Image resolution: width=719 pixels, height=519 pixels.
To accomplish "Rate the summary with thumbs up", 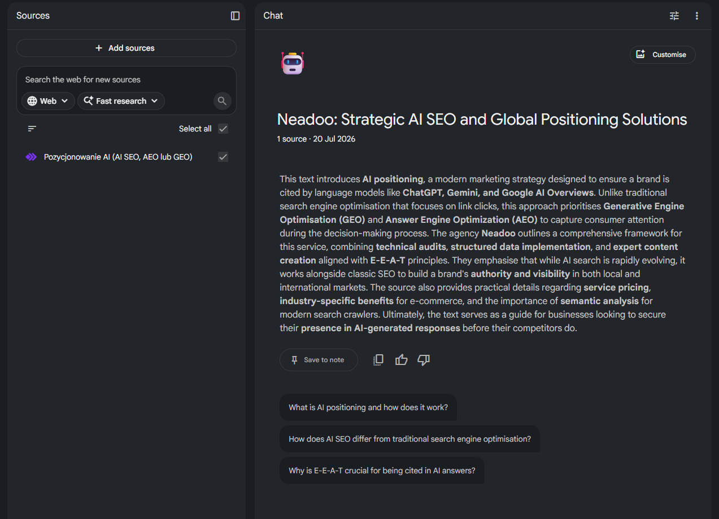I will [402, 360].
